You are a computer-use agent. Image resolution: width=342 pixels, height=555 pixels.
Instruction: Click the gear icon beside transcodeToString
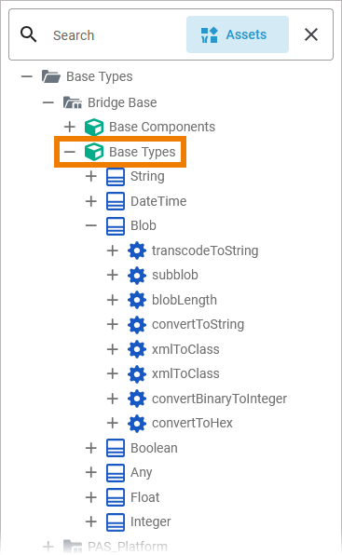(137, 250)
